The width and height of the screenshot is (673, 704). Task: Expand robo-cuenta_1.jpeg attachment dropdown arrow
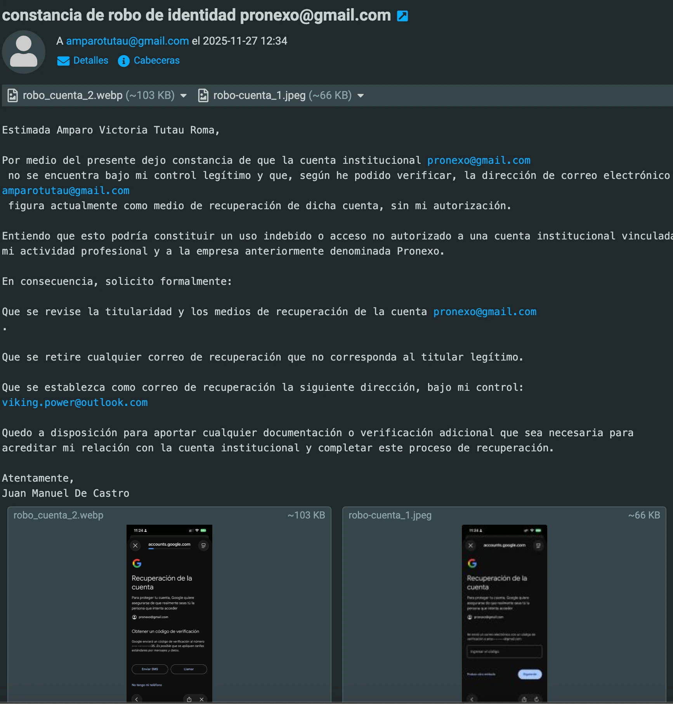[361, 95]
